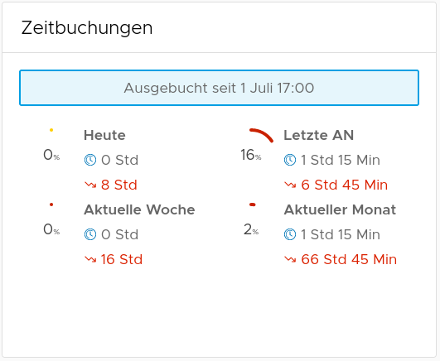Click the clock icon under Aktueller Monat
The height and width of the screenshot is (361, 440).
coord(290,234)
